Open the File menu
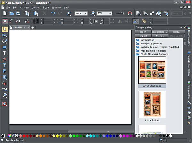The image size is (192, 143). 8,8
